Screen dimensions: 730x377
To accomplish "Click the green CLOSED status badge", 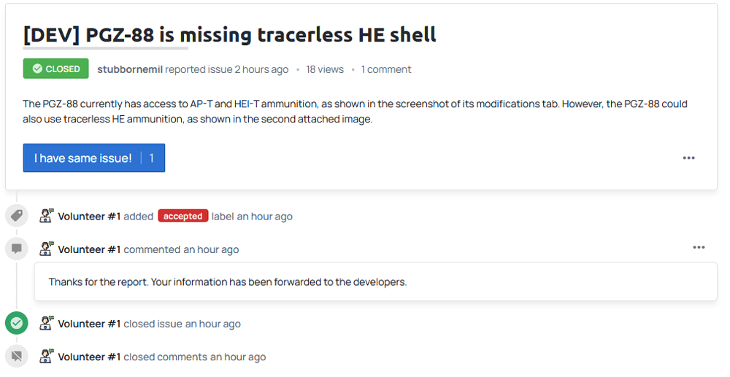I will (56, 69).
